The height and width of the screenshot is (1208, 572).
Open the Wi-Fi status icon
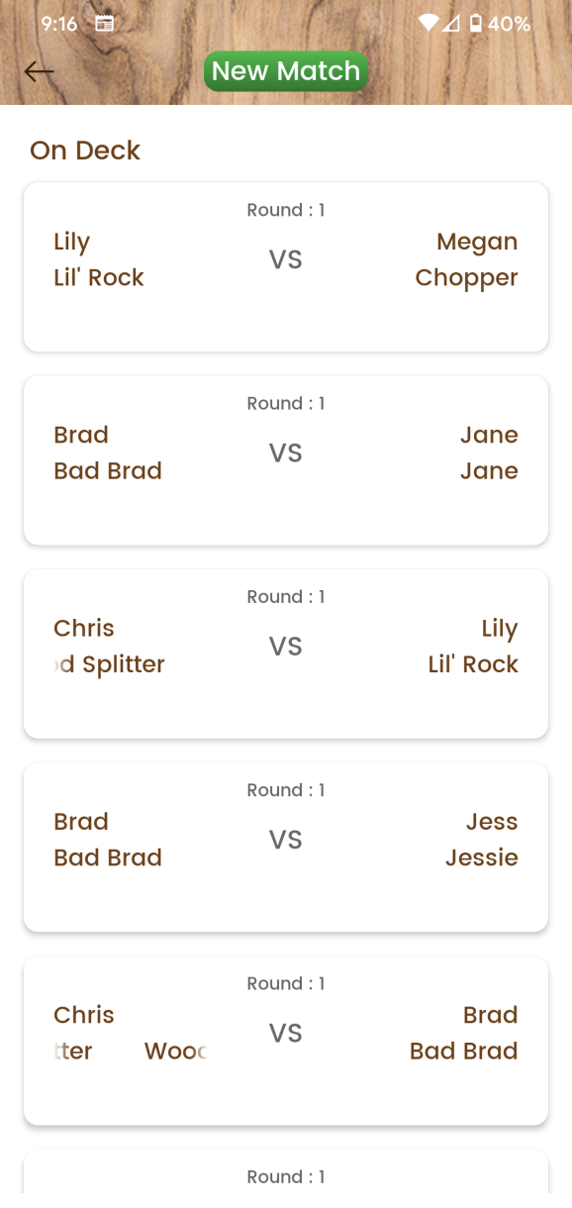tap(429, 23)
